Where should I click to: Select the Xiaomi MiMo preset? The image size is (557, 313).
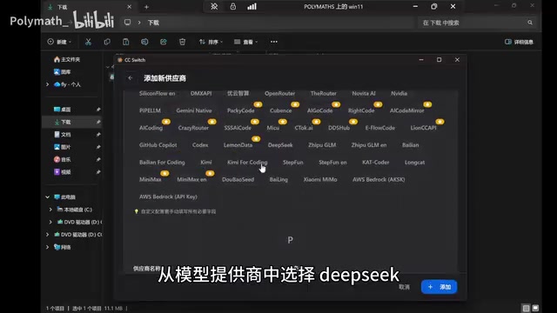[x=320, y=180]
